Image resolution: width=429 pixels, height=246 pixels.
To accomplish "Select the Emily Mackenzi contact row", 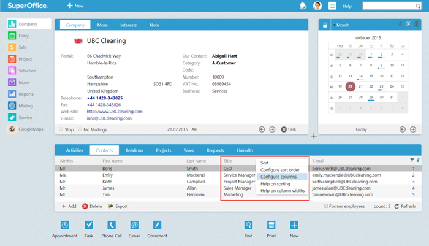I will click(238, 175).
